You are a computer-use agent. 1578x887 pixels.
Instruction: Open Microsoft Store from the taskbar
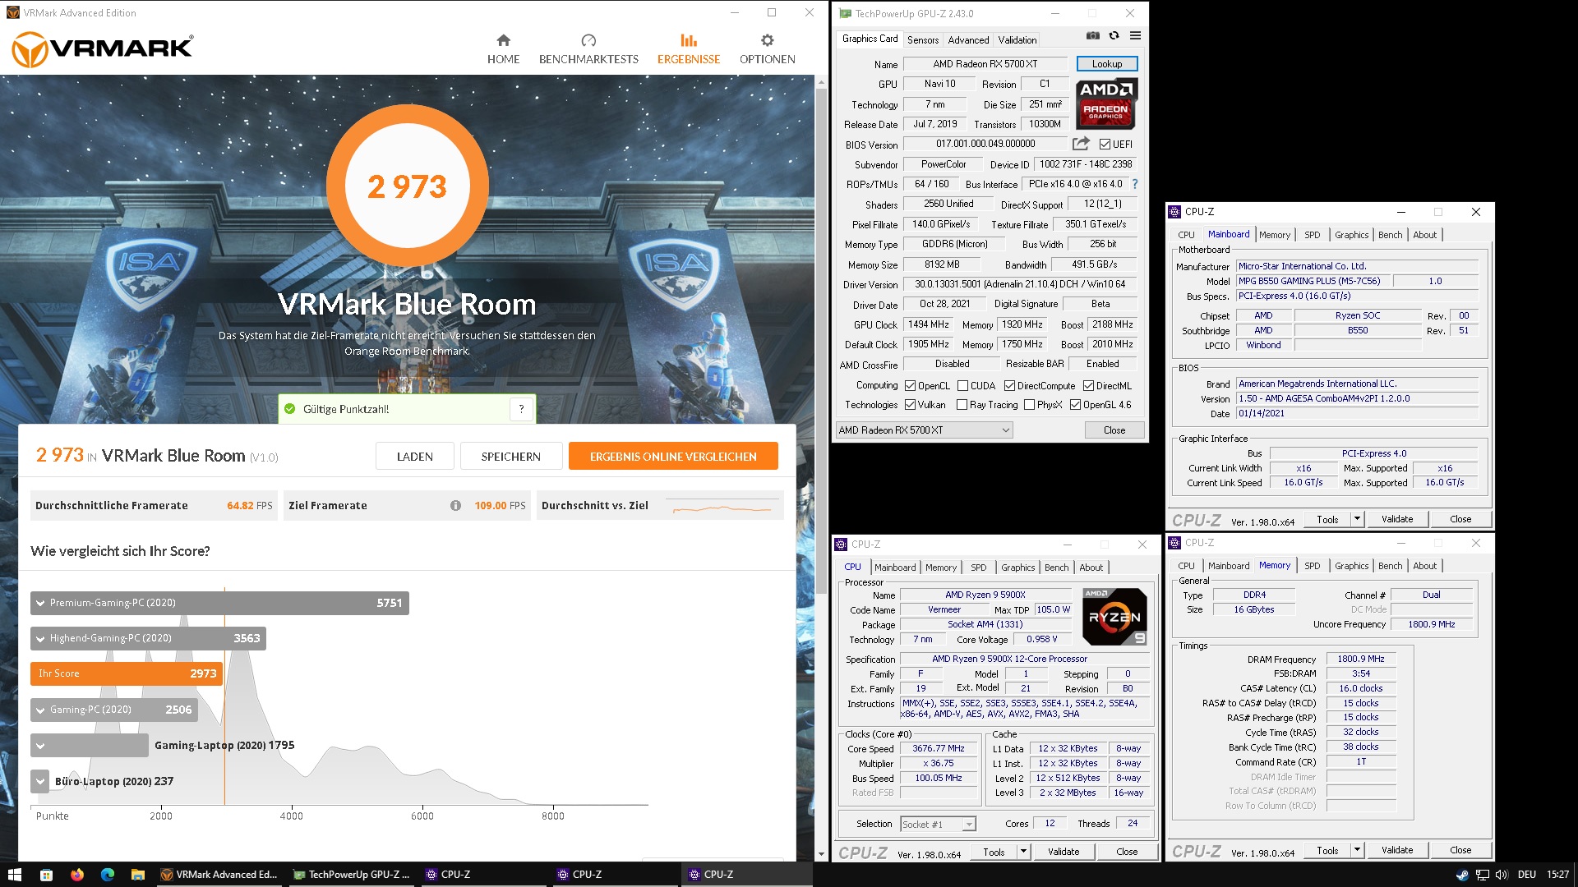coord(46,875)
